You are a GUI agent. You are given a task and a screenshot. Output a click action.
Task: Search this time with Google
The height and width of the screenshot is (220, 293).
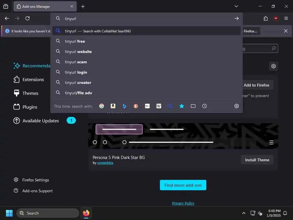[102, 106]
